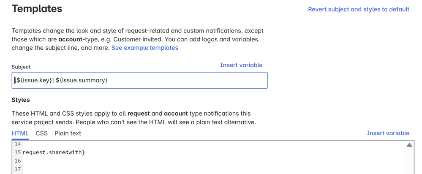Click inside the Subject input field

139,80
